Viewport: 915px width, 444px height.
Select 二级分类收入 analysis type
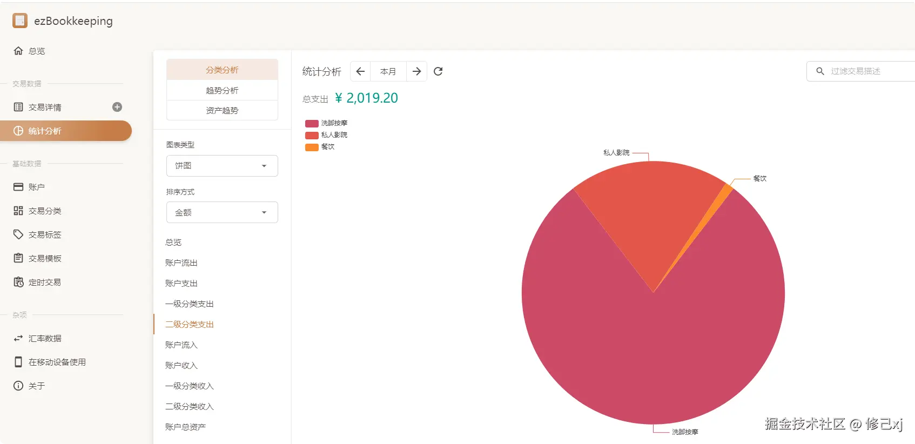(x=222, y=407)
